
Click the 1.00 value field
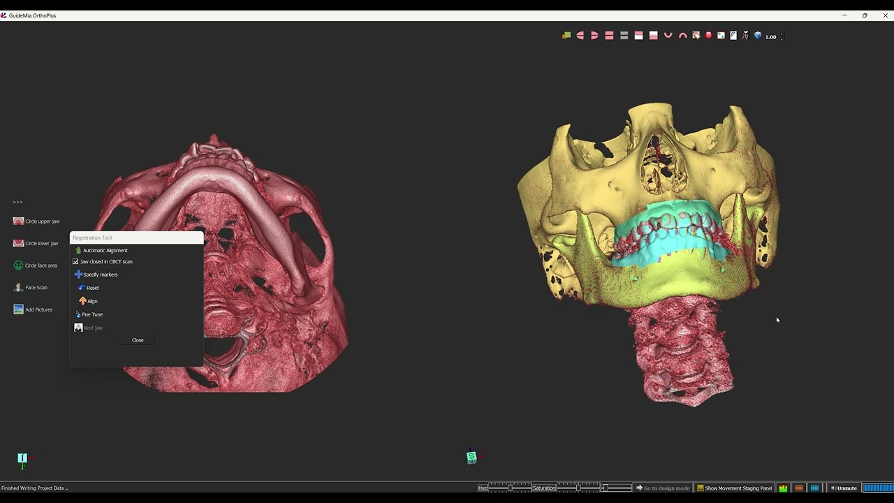(x=771, y=36)
